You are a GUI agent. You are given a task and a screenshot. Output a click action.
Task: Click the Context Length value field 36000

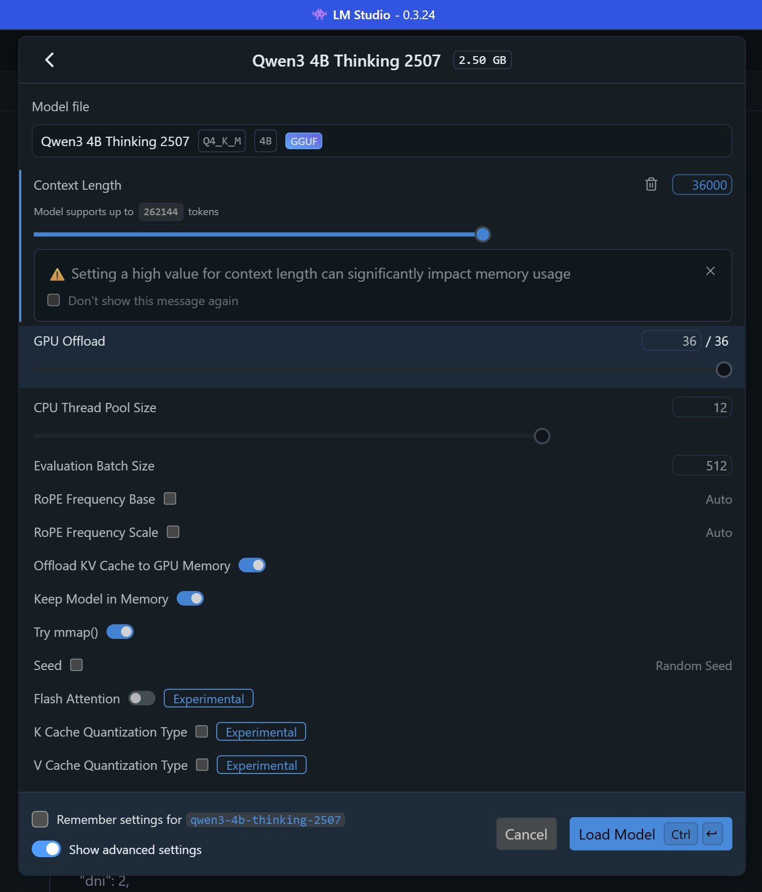pos(702,185)
